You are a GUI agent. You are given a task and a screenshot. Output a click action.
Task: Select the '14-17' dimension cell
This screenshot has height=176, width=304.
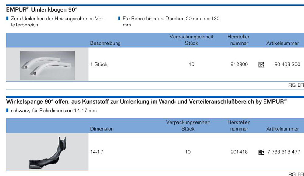coord(97,152)
